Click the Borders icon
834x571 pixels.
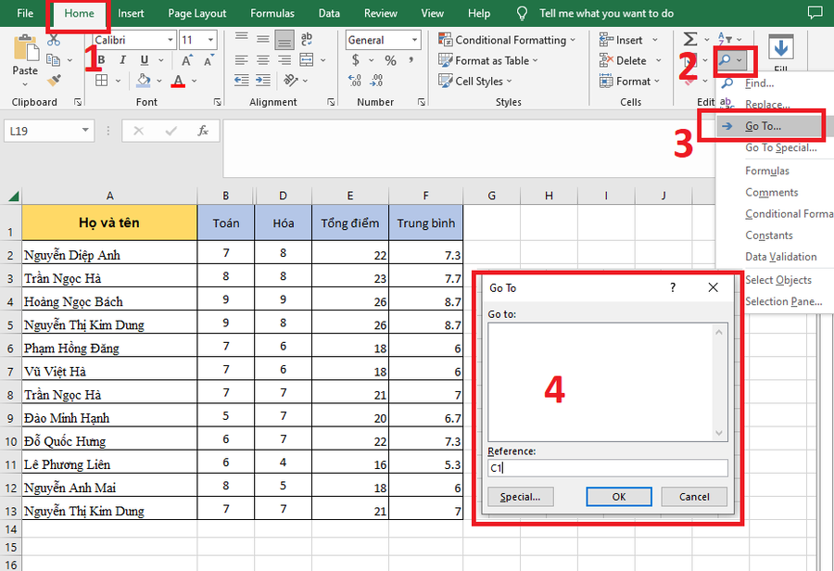pyautogui.click(x=102, y=81)
